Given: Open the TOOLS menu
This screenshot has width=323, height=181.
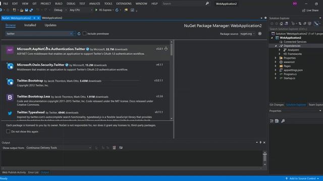Looking at the screenshot, I should pos(108,4).
